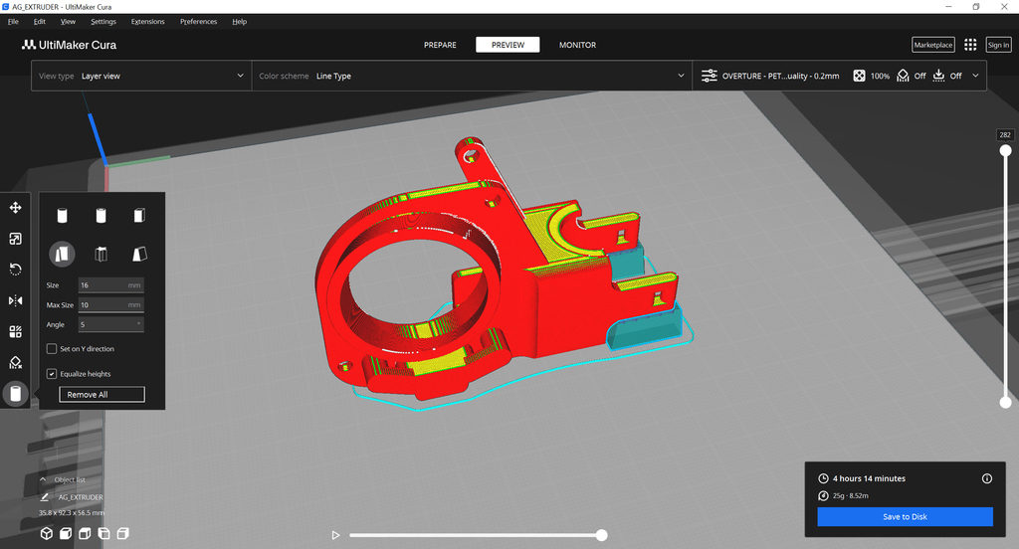Click the top layer slider handle

click(x=1005, y=151)
